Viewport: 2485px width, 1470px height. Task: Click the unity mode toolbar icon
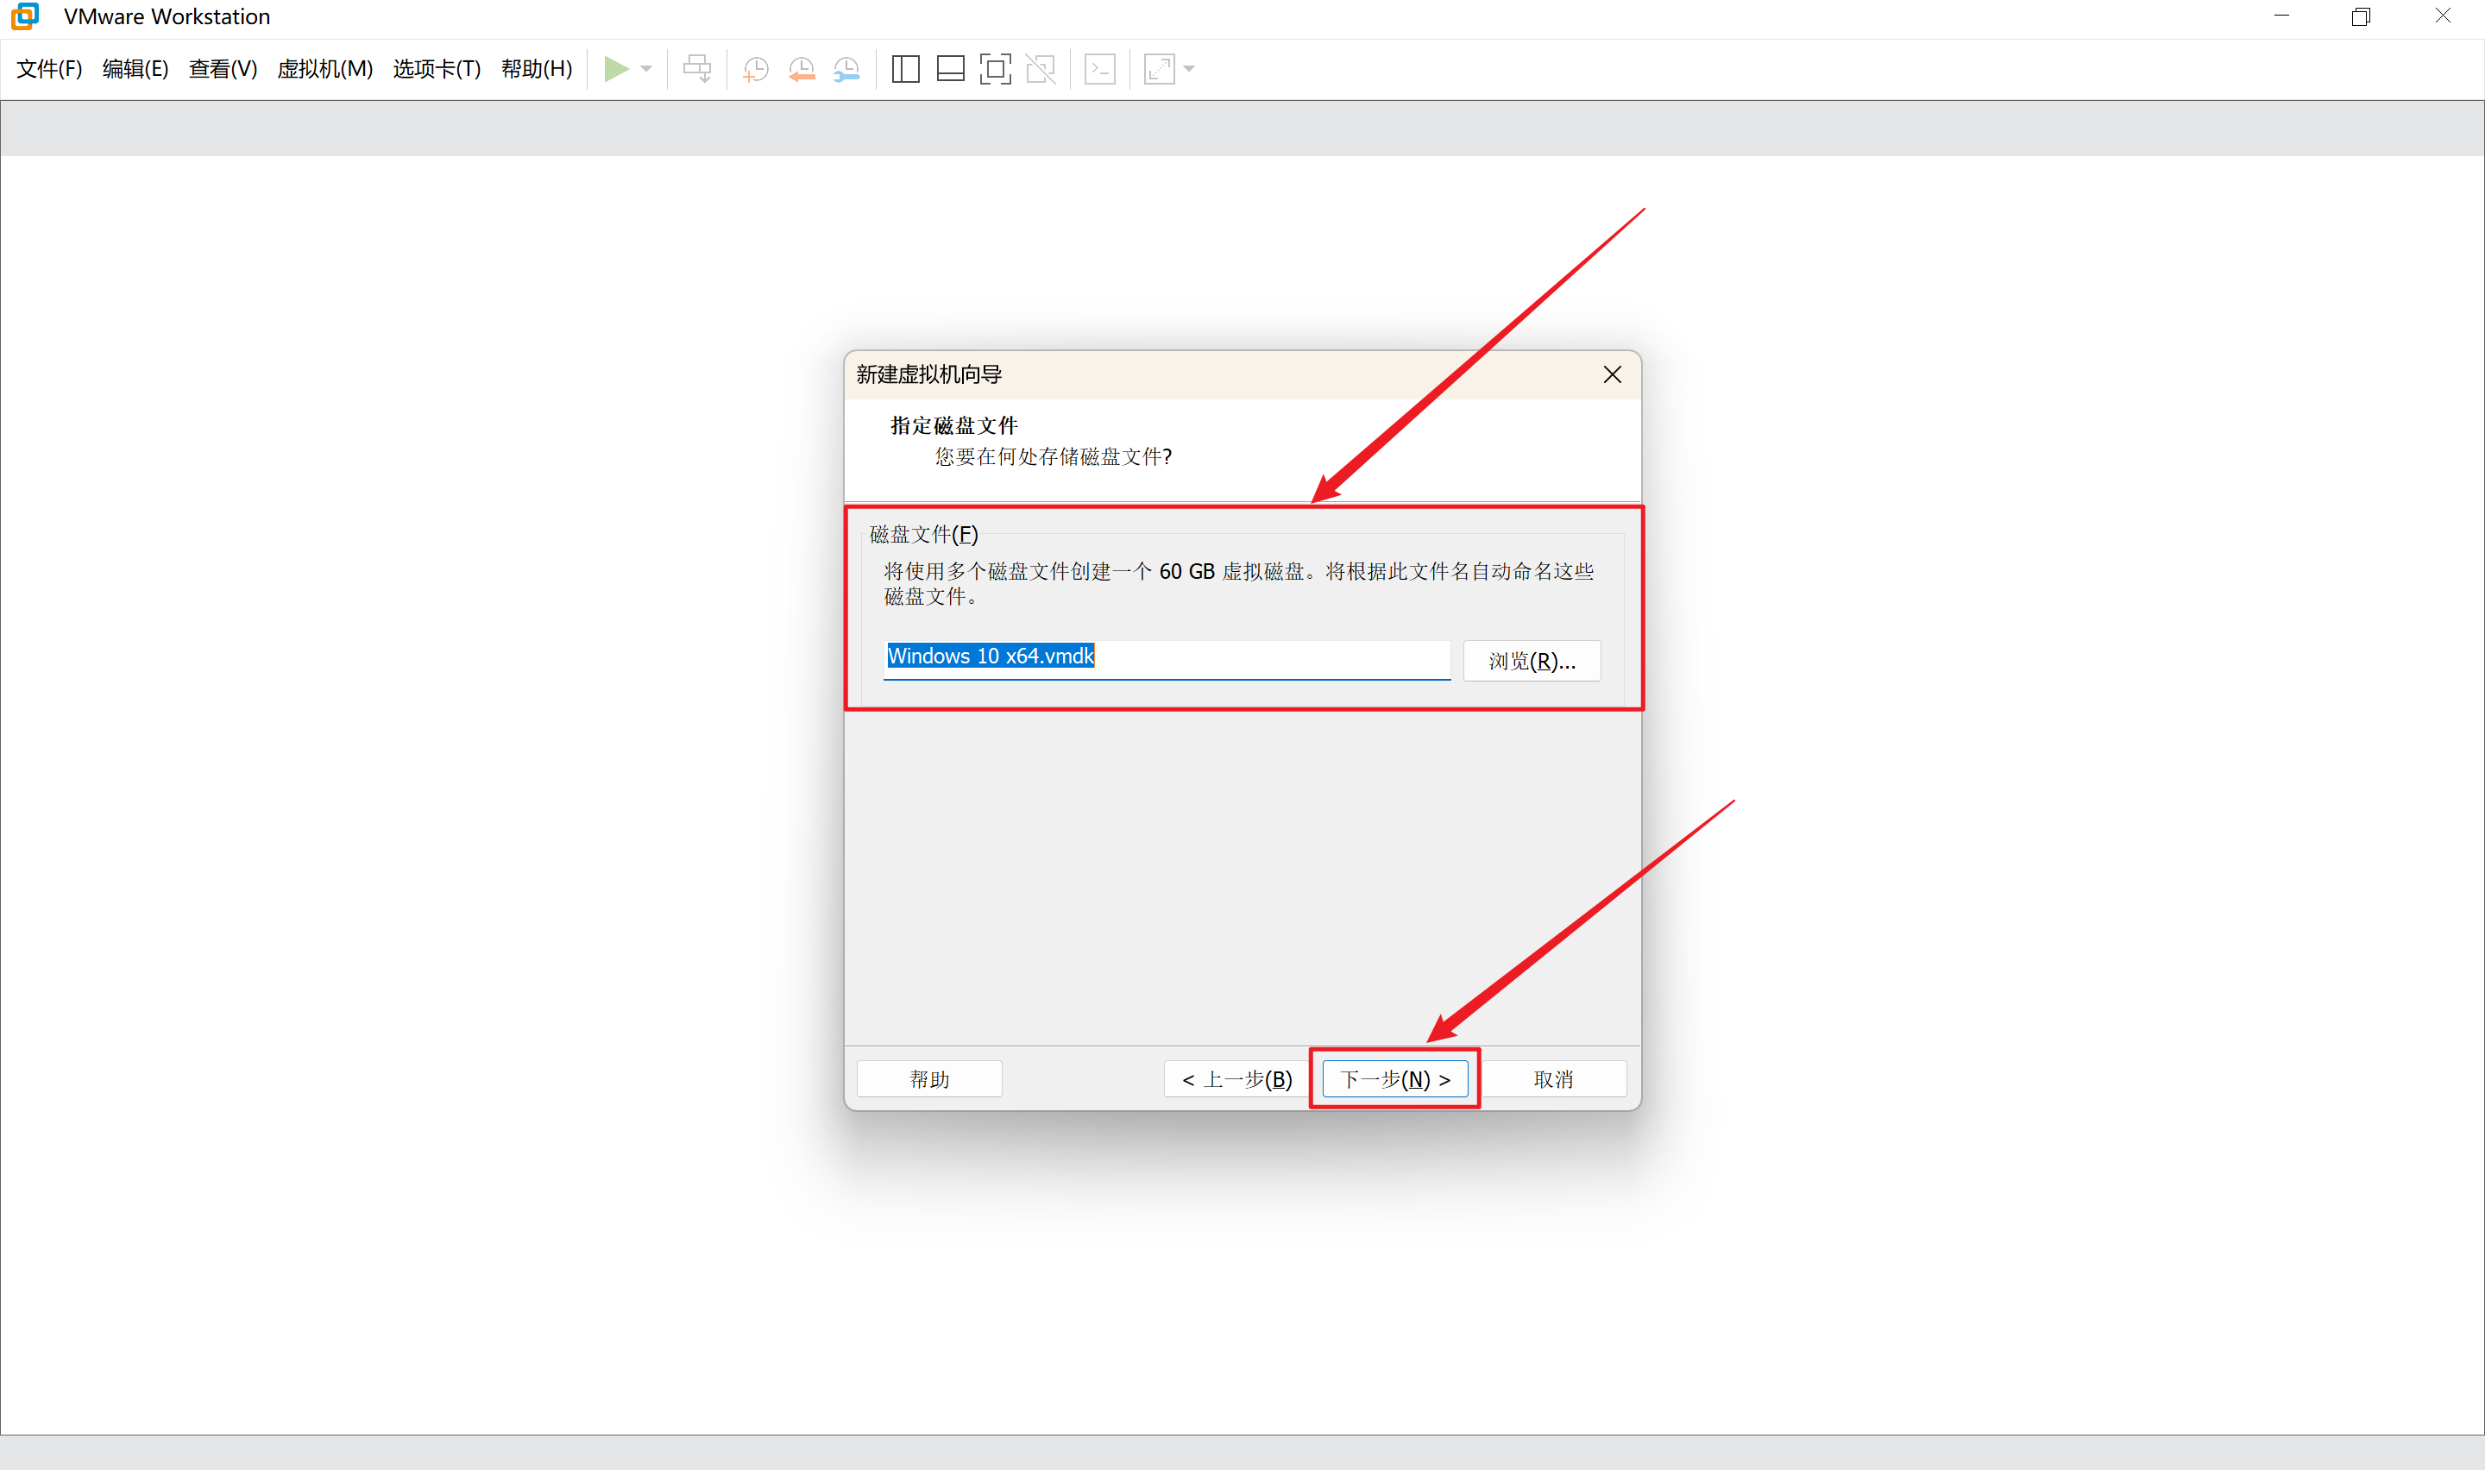1041,68
